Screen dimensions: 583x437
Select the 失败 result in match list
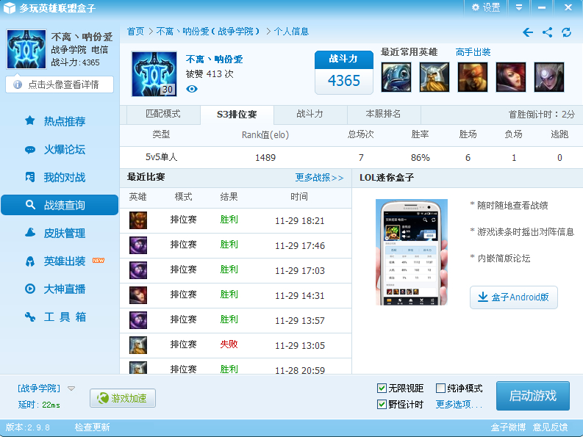(x=229, y=344)
